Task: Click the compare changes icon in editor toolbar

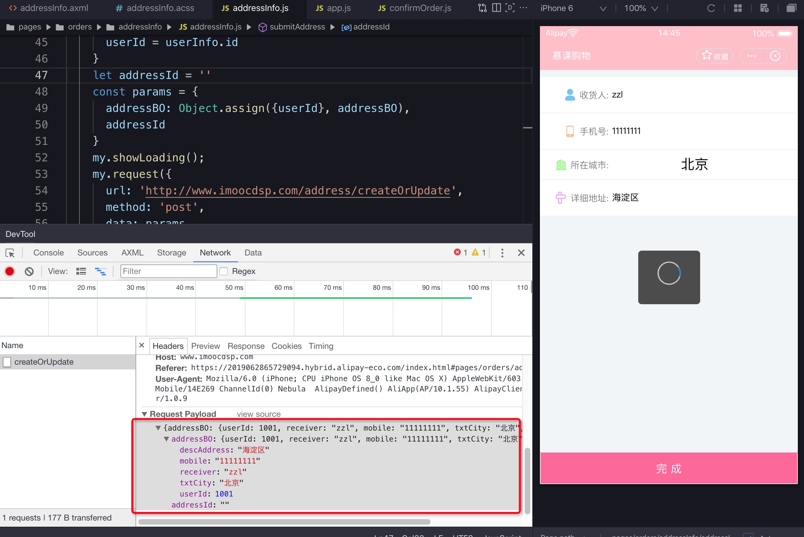Action: tap(482, 8)
